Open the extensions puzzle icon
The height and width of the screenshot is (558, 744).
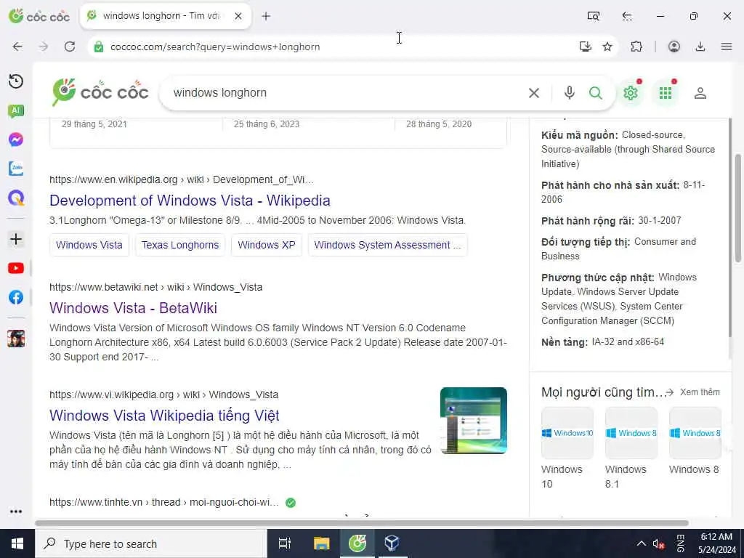tap(636, 46)
